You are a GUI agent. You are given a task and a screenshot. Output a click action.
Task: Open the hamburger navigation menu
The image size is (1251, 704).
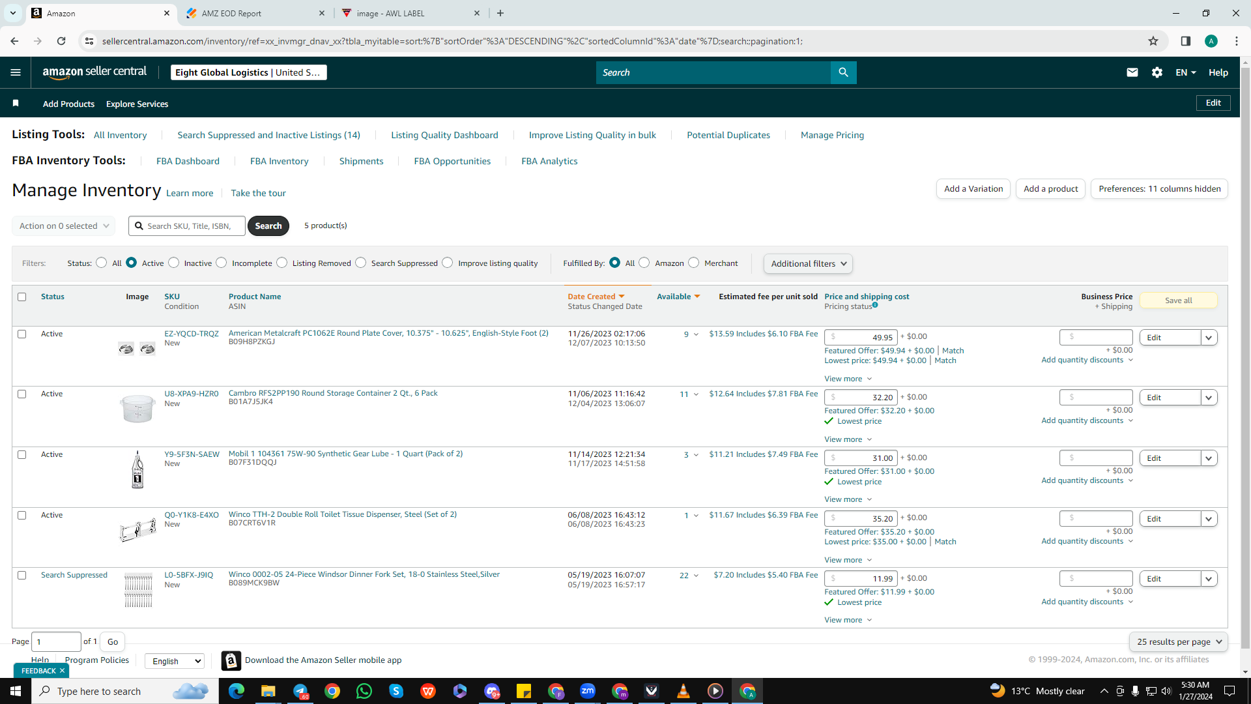[x=16, y=72]
